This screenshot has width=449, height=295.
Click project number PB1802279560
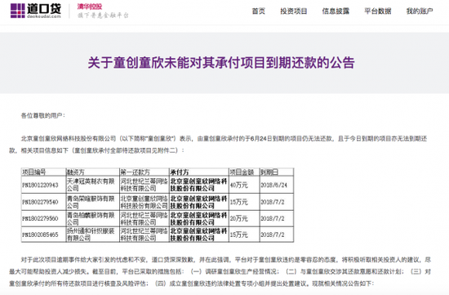pyautogui.click(x=40, y=218)
